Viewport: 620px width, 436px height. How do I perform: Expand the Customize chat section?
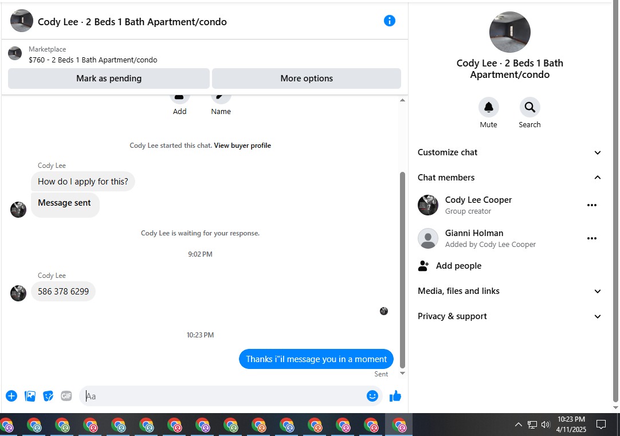pyautogui.click(x=509, y=152)
